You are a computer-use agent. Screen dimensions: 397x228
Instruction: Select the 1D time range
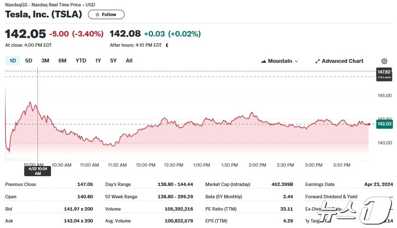click(x=13, y=61)
